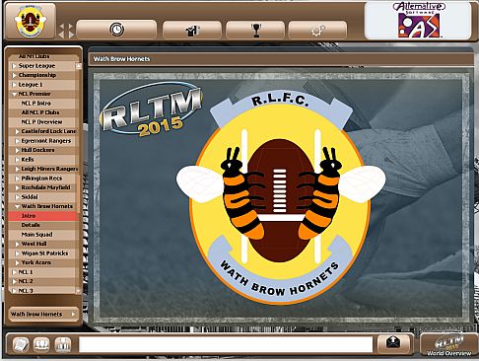Expand the Championship tree node
The width and height of the screenshot is (479, 361).
(x=14, y=75)
